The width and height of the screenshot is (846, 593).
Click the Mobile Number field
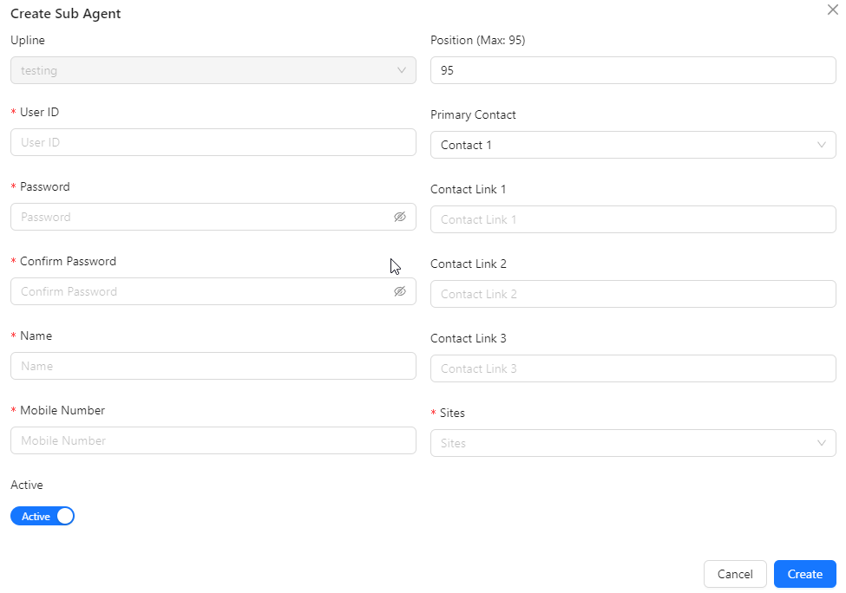point(213,440)
